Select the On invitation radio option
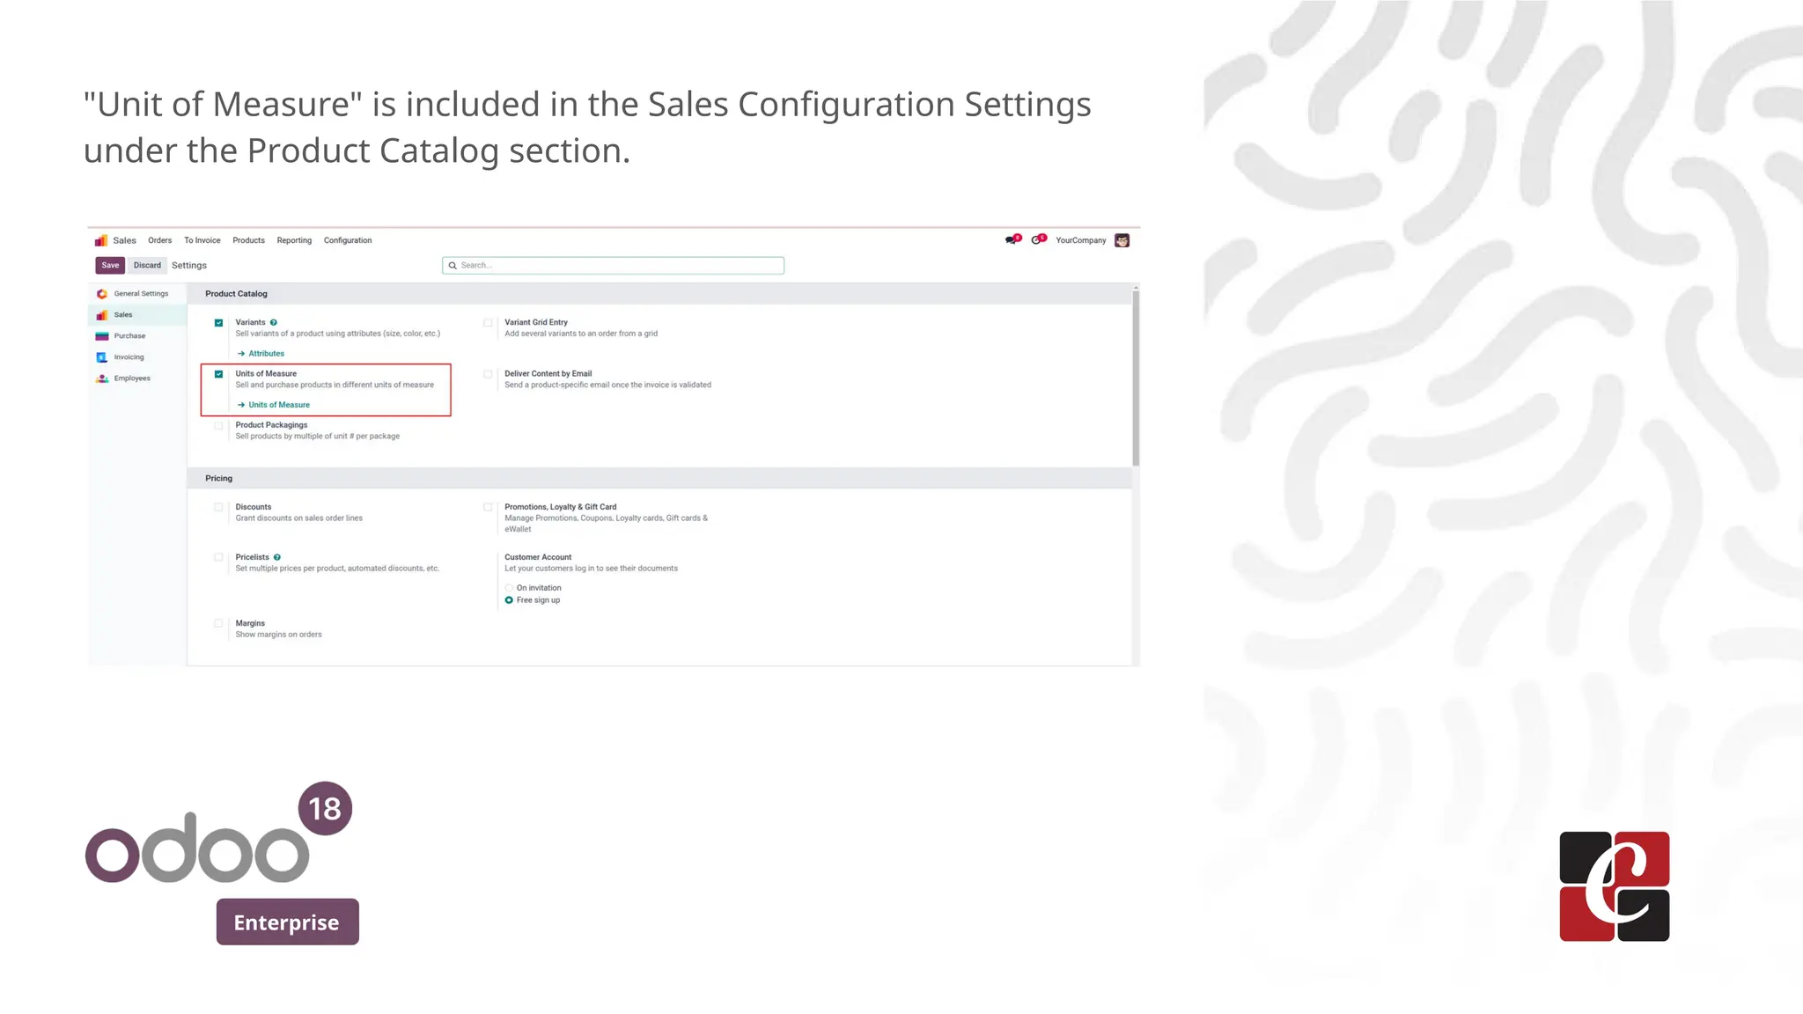 509,588
